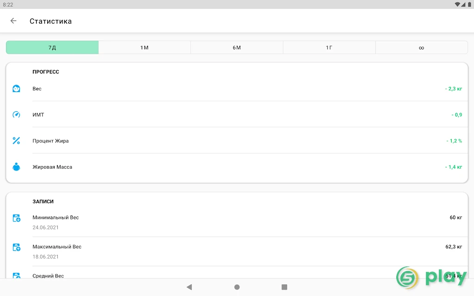
Task: Click the Средний Вес label
Action: pos(48,276)
